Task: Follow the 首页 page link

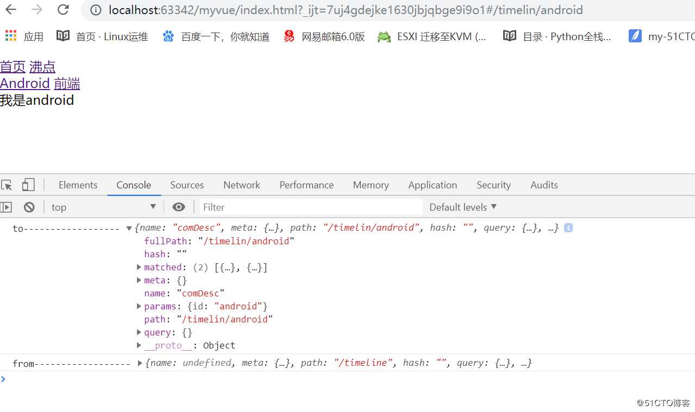Action: coord(13,67)
